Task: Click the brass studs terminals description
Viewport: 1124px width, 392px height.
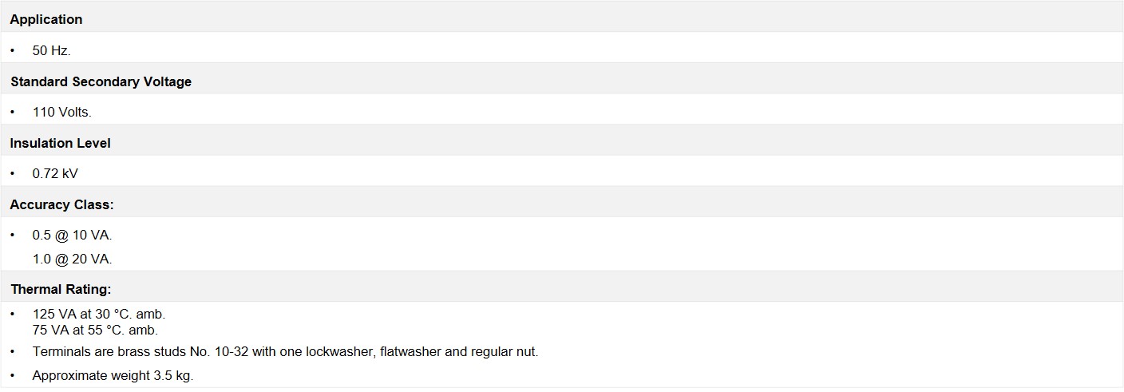Action: pyautogui.click(x=286, y=351)
